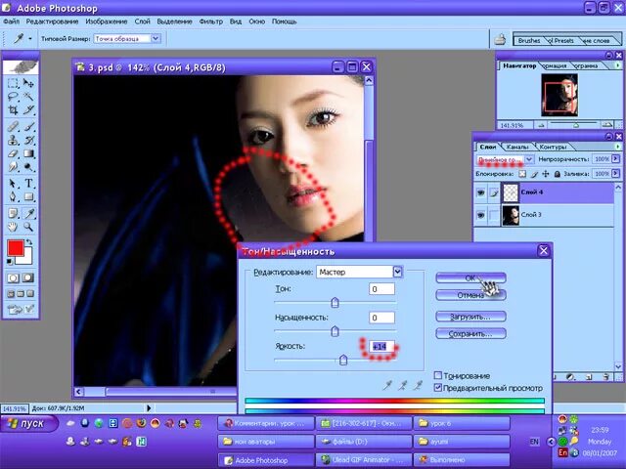Open the Выделение menu
Image resolution: width=626 pixels, height=469 pixels.
[174, 21]
